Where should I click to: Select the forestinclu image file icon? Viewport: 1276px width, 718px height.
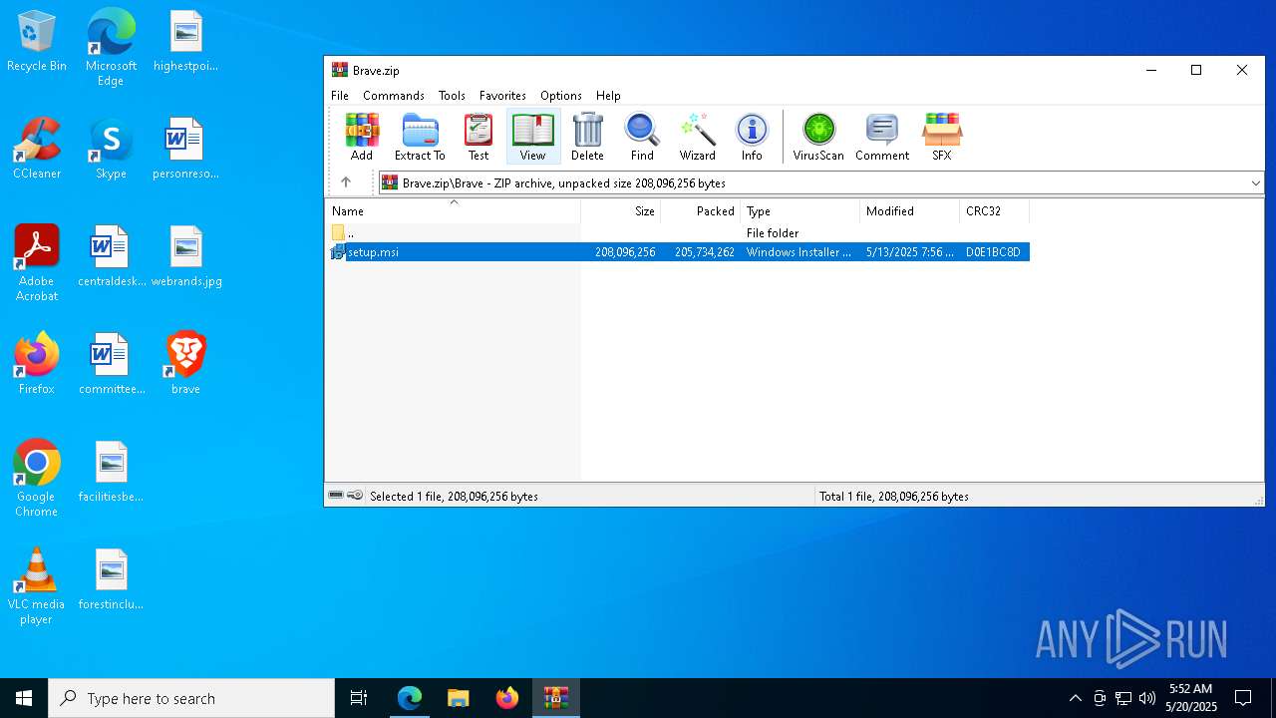click(x=111, y=580)
